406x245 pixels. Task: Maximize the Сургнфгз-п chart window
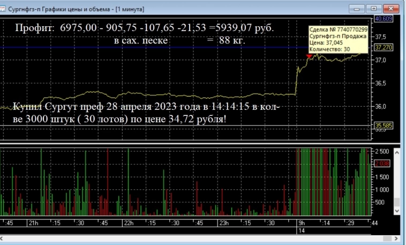point(374,8)
